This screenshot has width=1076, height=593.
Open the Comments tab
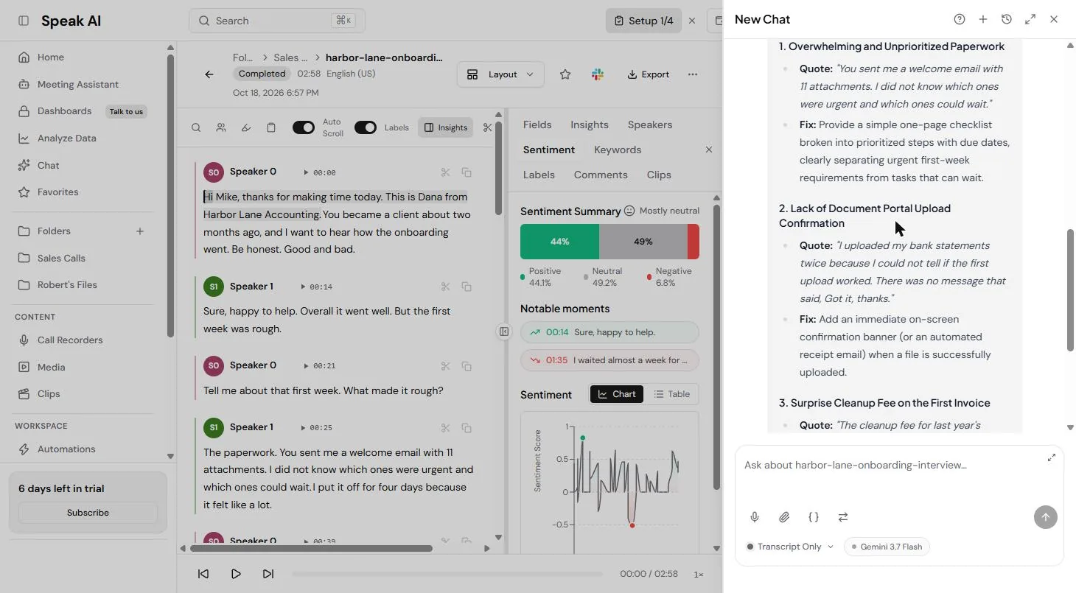click(x=601, y=175)
